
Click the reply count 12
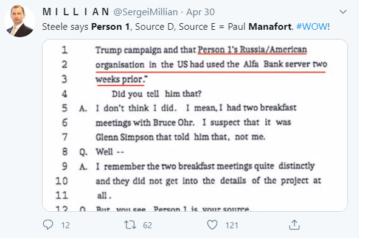66,225
